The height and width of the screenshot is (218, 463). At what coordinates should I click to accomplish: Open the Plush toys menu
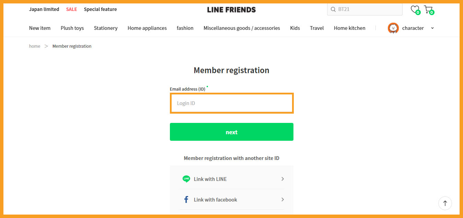click(72, 28)
